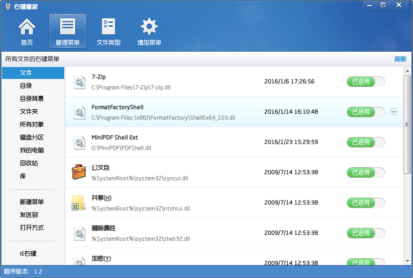The width and height of the screenshot is (413, 278).
Task: Select 磁盘分区 in the sidebar
Action: point(33,137)
